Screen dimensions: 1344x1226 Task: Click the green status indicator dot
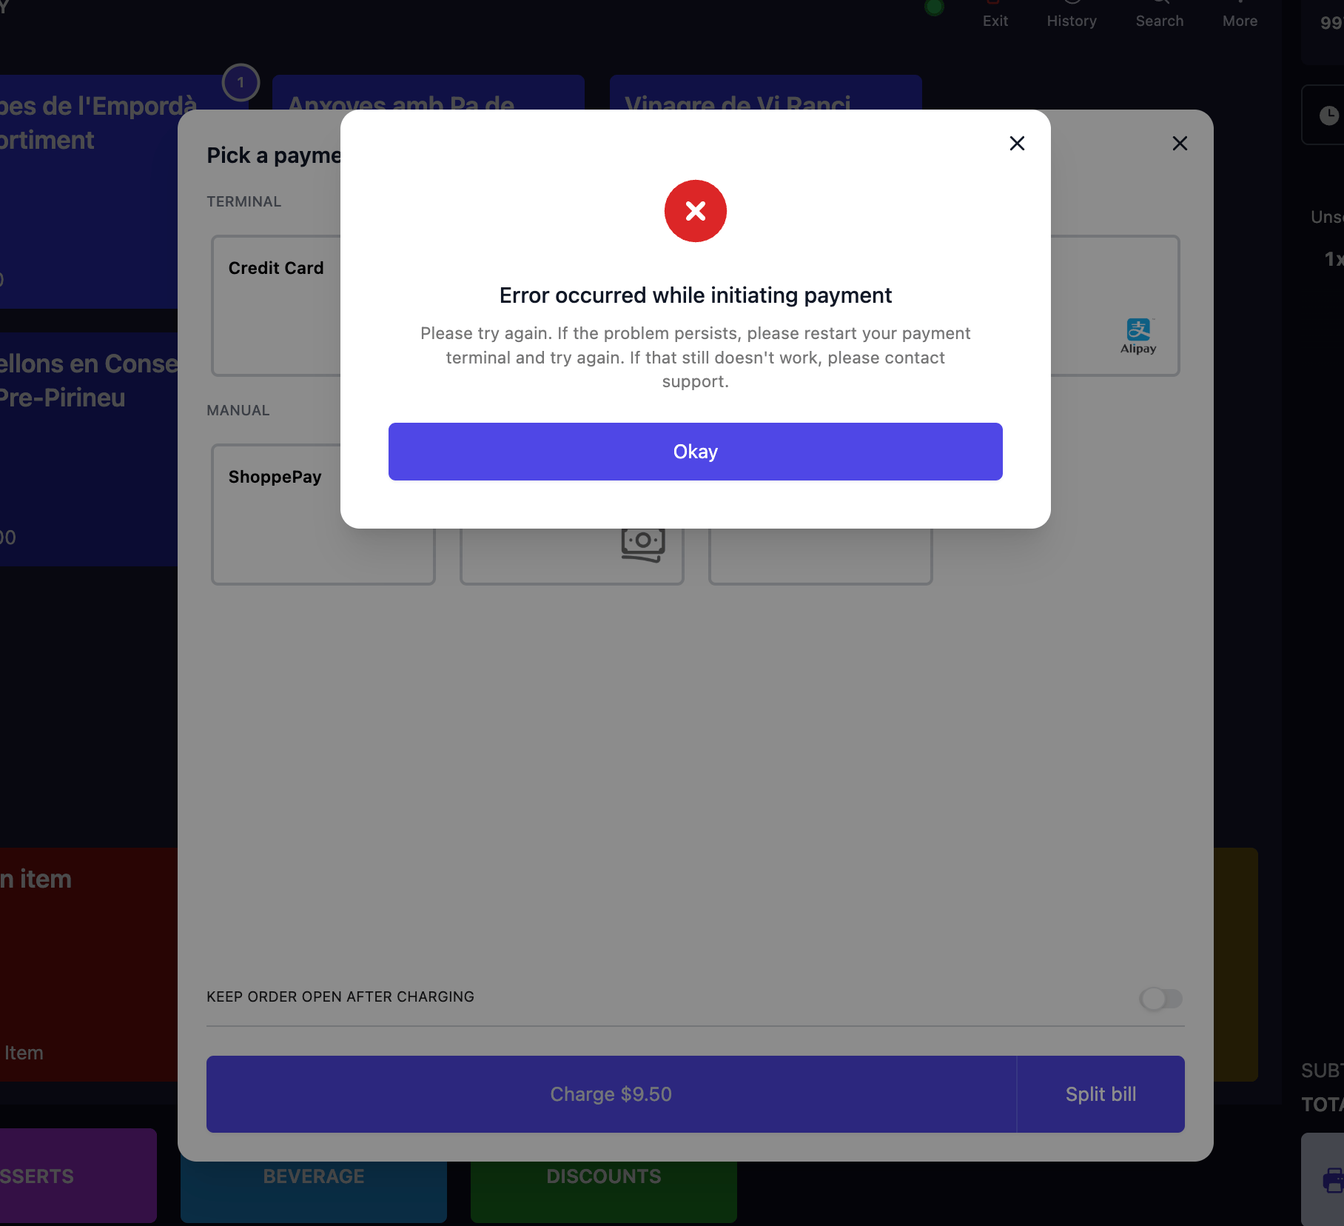935,7
